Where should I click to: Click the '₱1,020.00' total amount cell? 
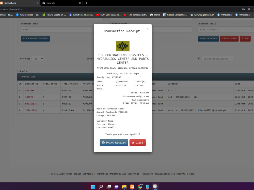[x=68, y=110]
